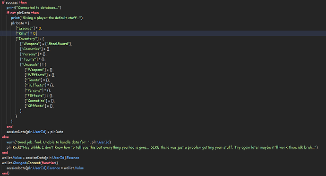Select the wallet.Changed:Connect(function() line
This screenshot has height=176, width=326.
pyautogui.click(x=30, y=163)
